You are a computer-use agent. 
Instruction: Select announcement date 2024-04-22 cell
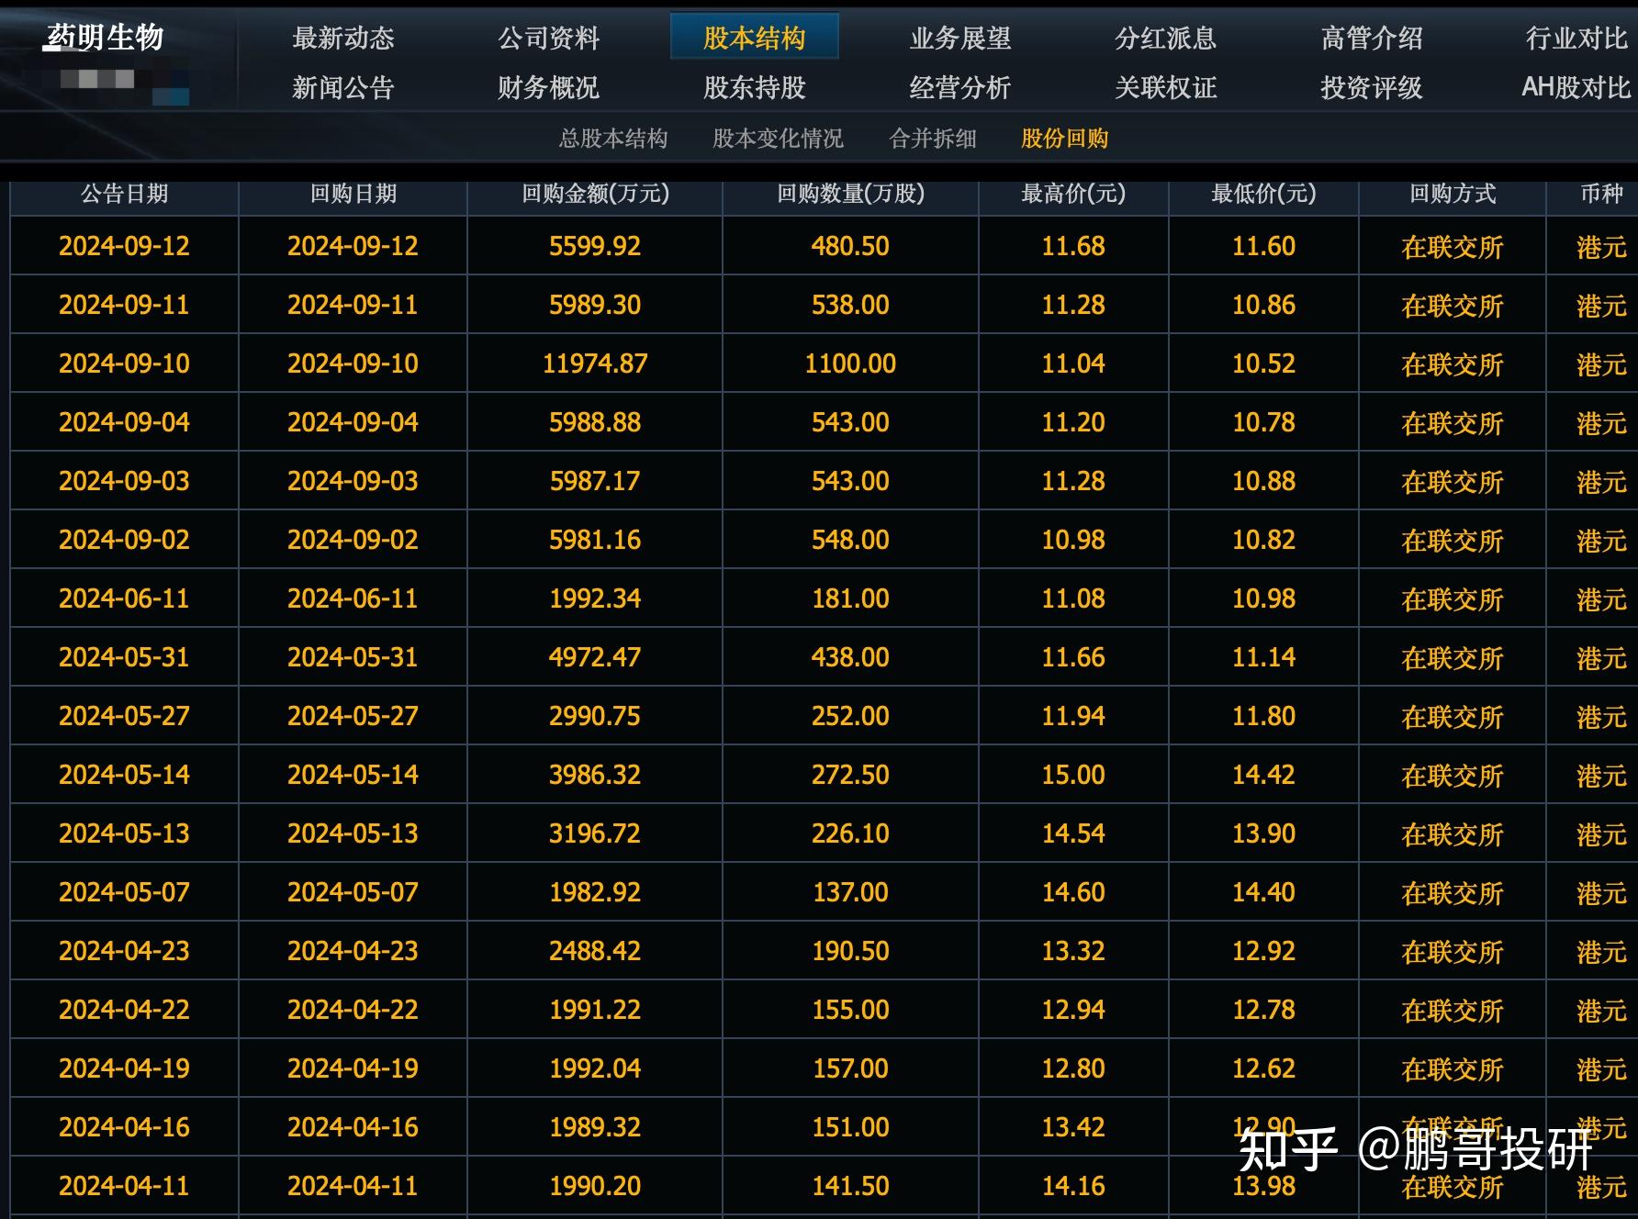point(125,1010)
